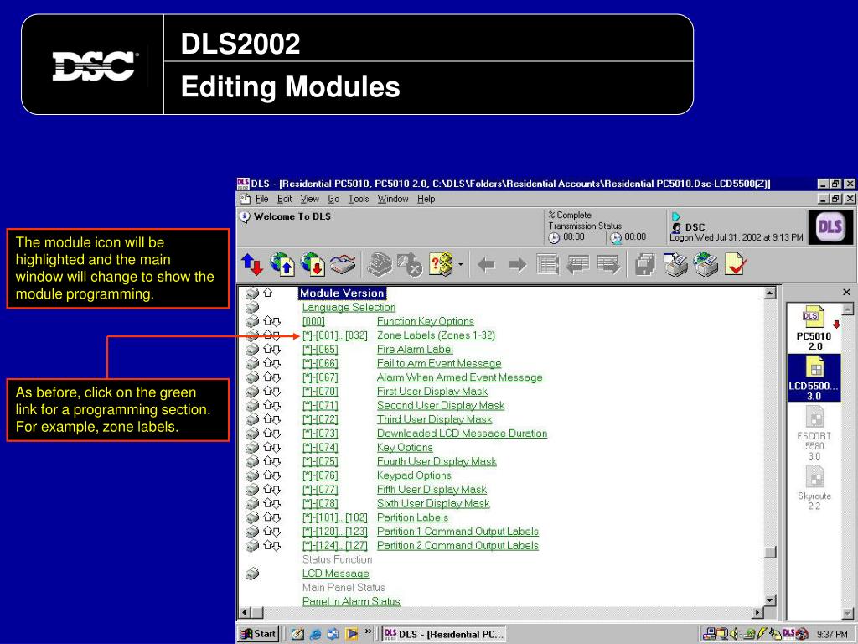The height and width of the screenshot is (644, 858).
Task: Open the Keypad Options link
Action: coord(414,475)
